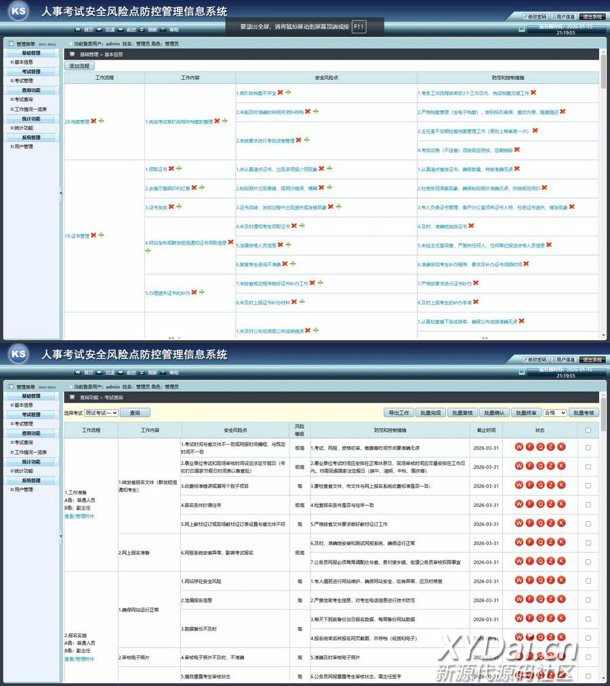Screen dimensions: 610x686
Task: Click the 批量终审 button
Action: [526, 412]
